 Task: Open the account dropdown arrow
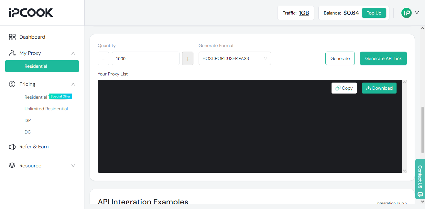(417, 13)
